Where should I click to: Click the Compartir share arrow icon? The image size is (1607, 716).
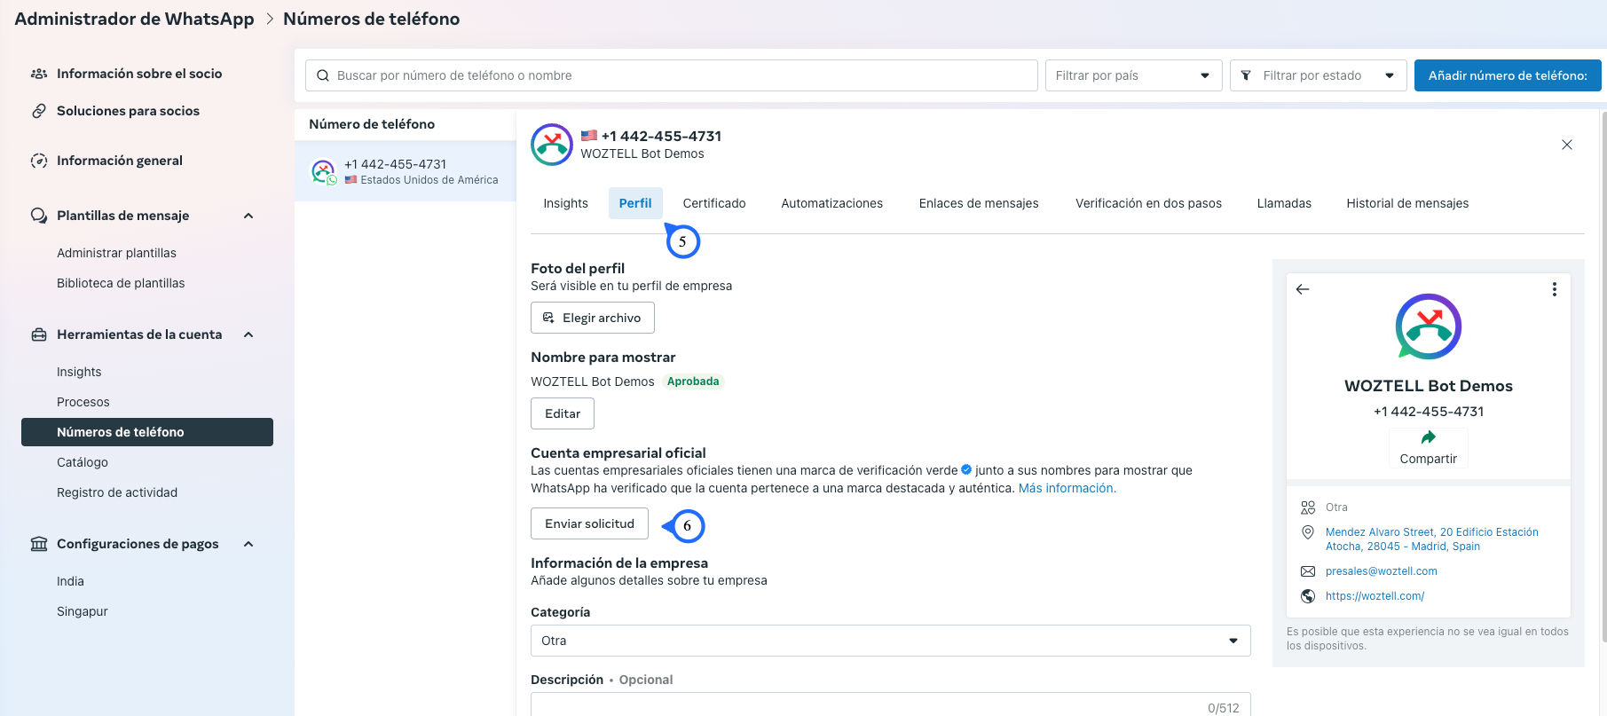1429,437
